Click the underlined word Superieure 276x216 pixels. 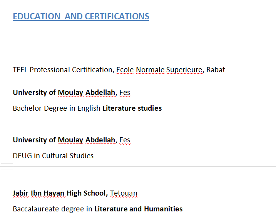coord(184,70)
